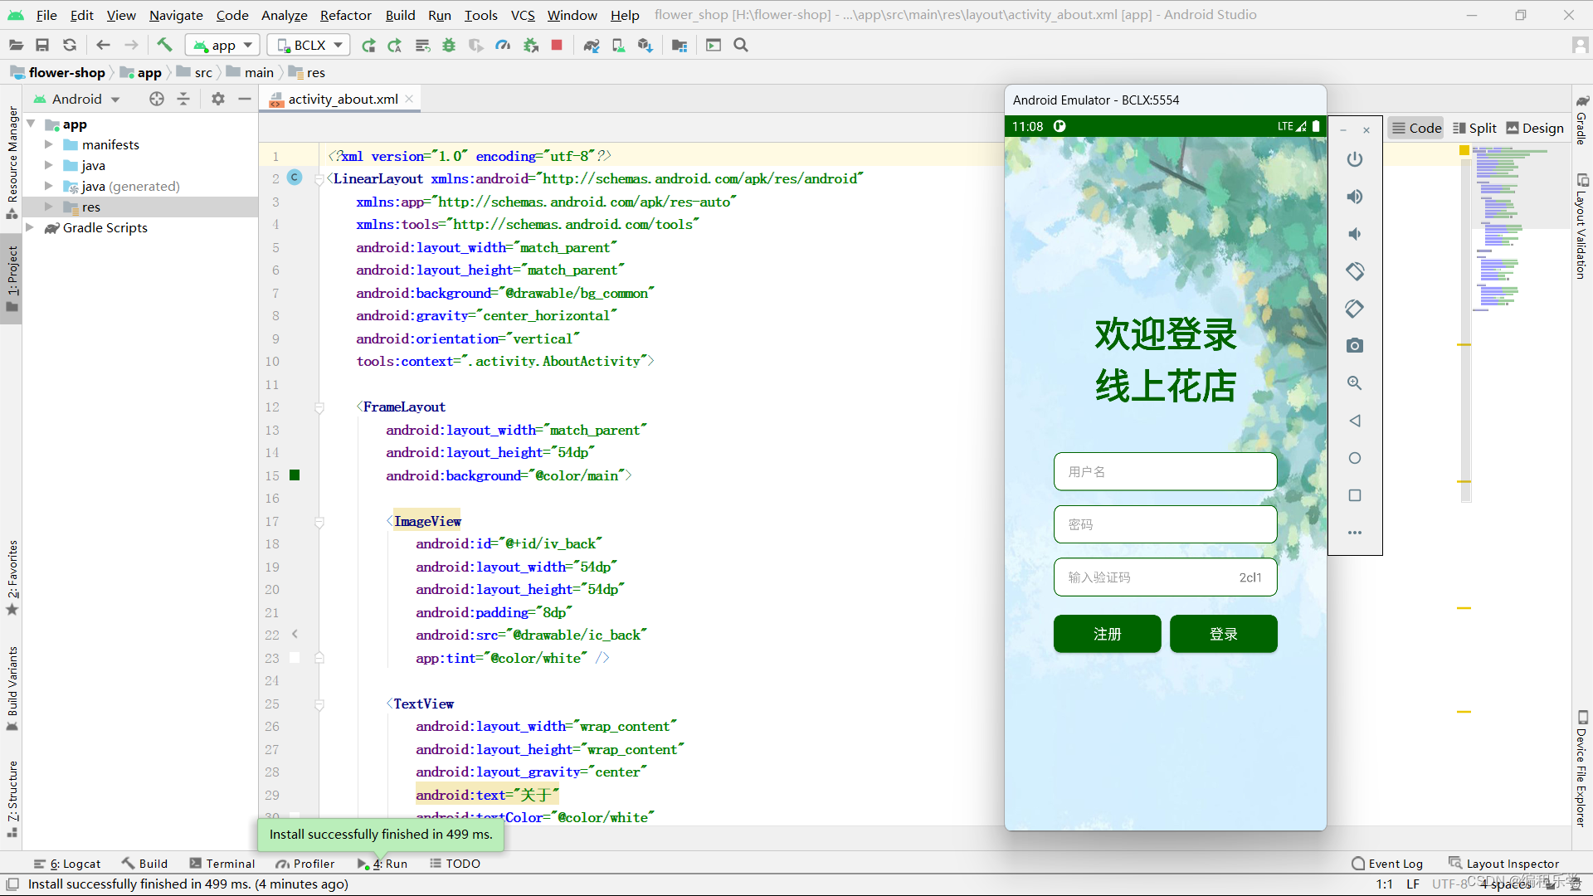Take emulator screenshot with camera icon
This screenshot has width=1593, height=896.
click(x=1355, y=346)
